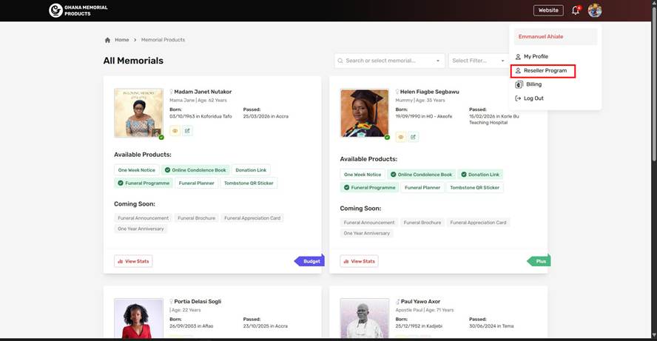Viewport: 657px width, 341px height.
Task: Open Helen Fiagbe Segbawu photo thumbnail
Action: click(x=365, y=113)
